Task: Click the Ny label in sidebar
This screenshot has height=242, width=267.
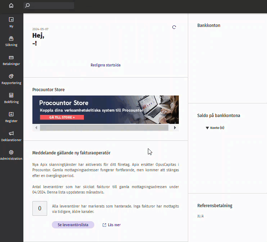Action: pyautogui.click(x=11, y=26)
